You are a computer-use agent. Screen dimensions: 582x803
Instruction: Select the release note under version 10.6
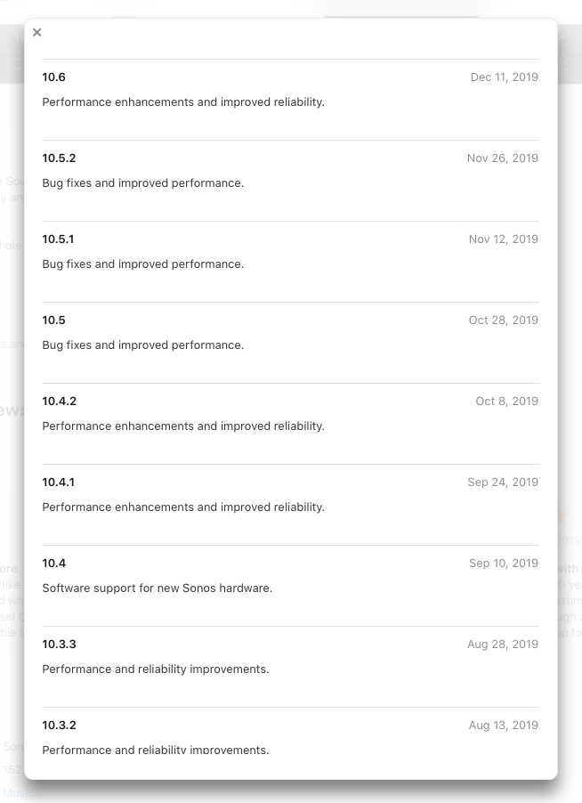point(183,101)
